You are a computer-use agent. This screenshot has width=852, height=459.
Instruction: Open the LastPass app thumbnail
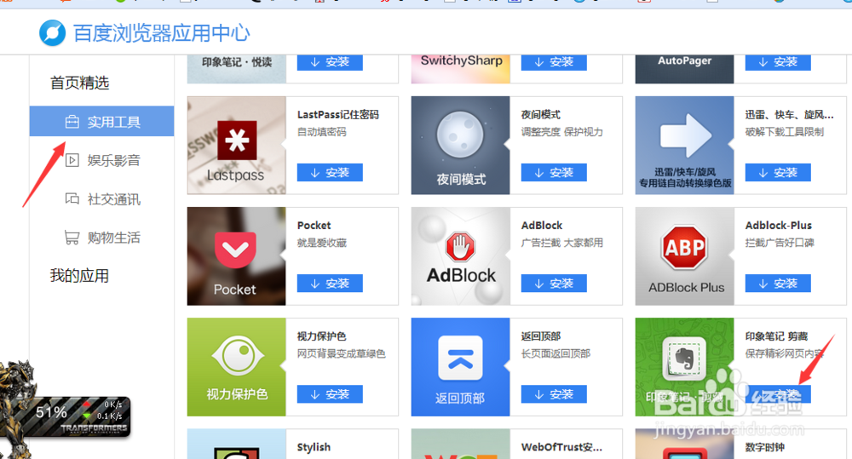click(x=236, y=146)
